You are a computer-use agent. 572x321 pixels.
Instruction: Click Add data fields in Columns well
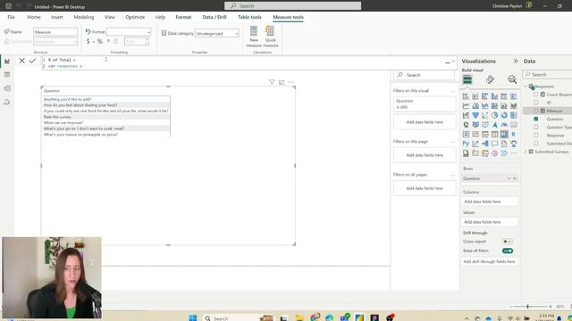(x=489, y=202)
